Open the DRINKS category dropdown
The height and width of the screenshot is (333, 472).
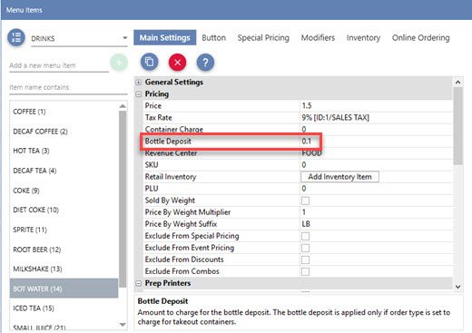[x=125, y=38]
